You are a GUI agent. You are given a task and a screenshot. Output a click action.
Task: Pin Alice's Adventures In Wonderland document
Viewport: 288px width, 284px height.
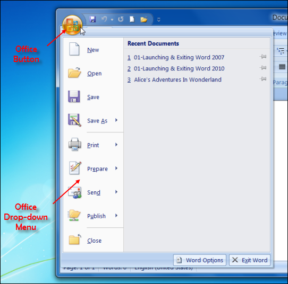[x=263, y=79]
